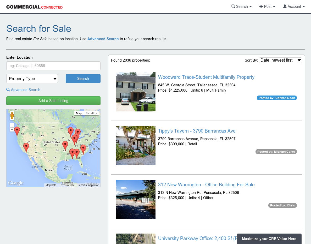Click the plus icon next to Post menu
Screen dimensions: 311x244
(261, 7)
